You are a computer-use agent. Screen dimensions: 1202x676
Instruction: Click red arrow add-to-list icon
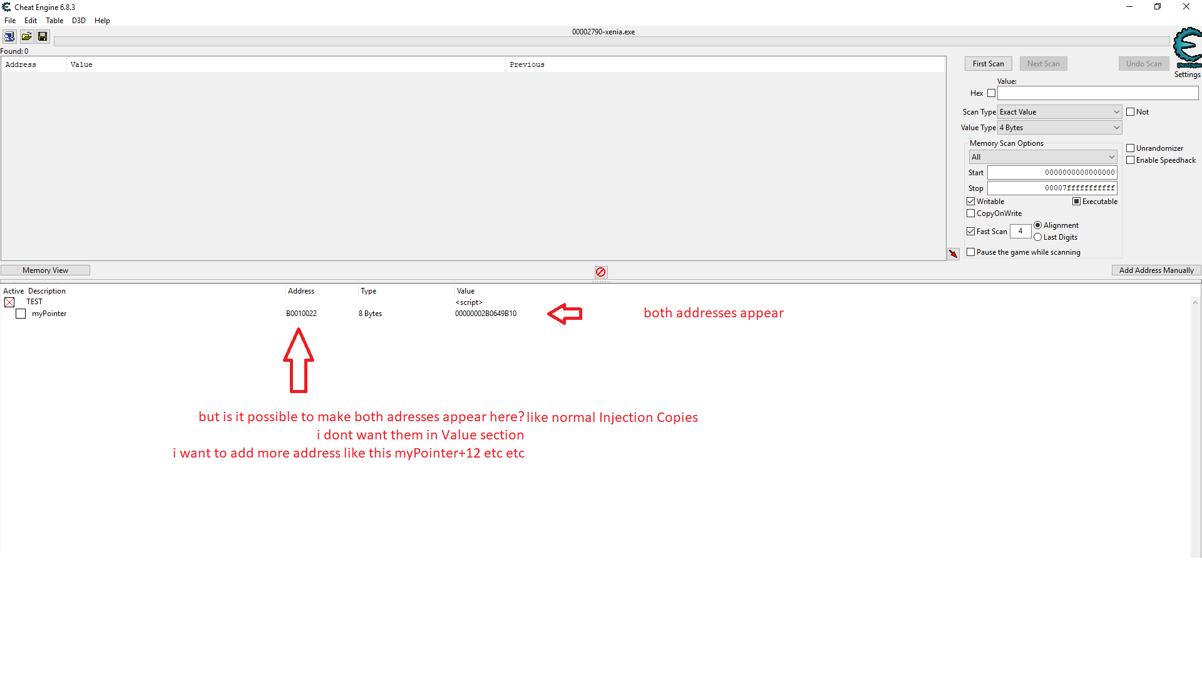(953, 254)
